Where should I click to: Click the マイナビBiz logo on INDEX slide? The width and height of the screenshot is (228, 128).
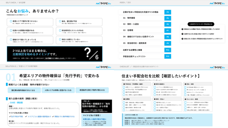[217, 3]
